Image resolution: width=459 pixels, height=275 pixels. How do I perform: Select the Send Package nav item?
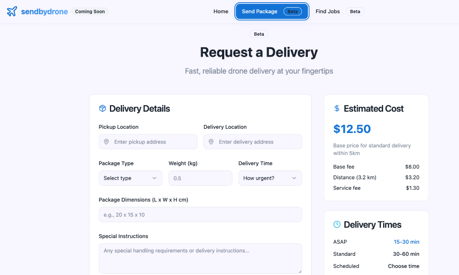pos(272,12)
